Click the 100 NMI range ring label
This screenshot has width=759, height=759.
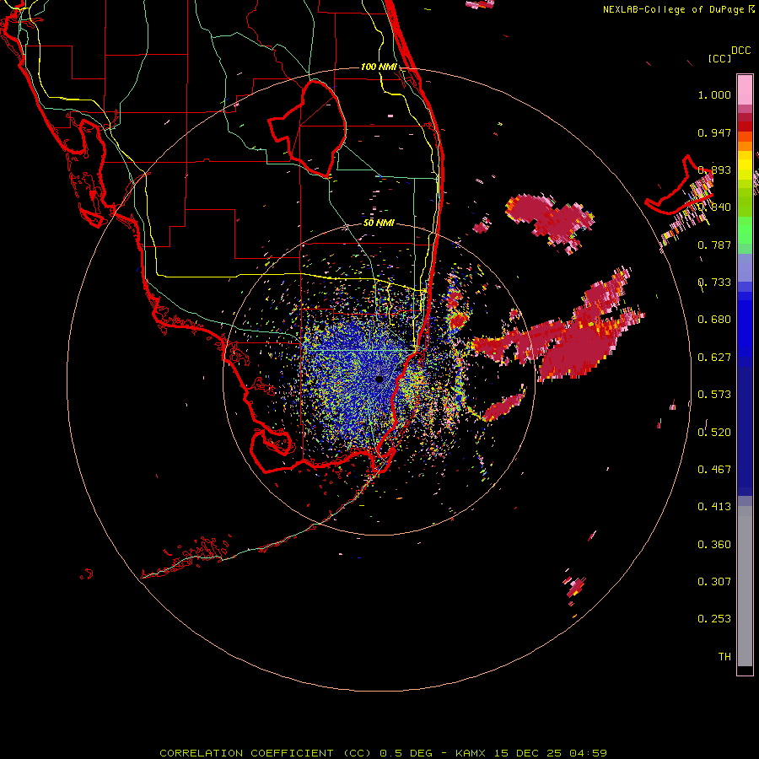click(x=379, y=67)
